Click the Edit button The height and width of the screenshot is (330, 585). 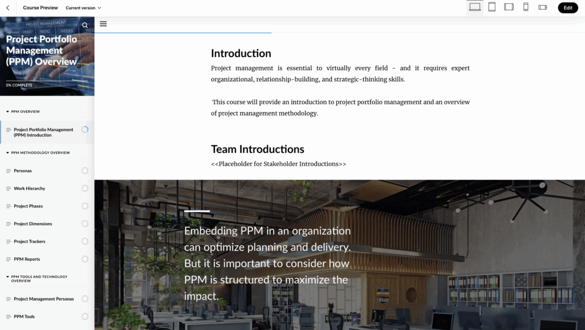567,8
